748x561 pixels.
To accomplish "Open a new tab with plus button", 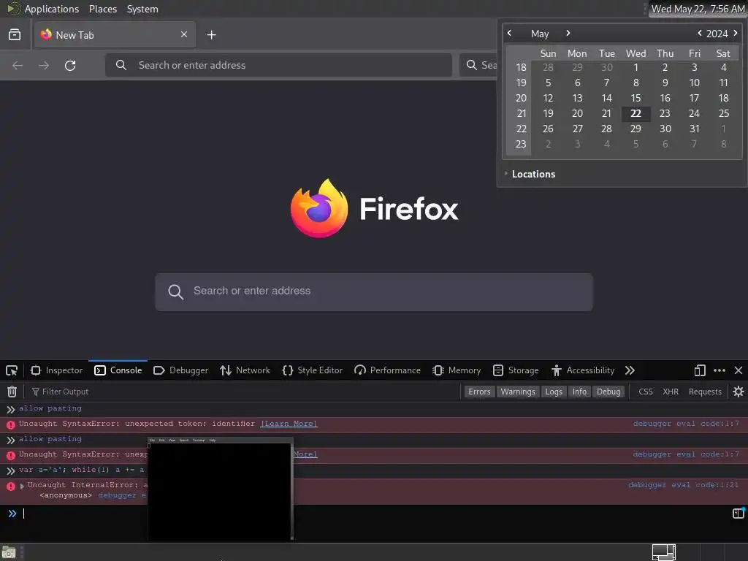I will 211,35.
